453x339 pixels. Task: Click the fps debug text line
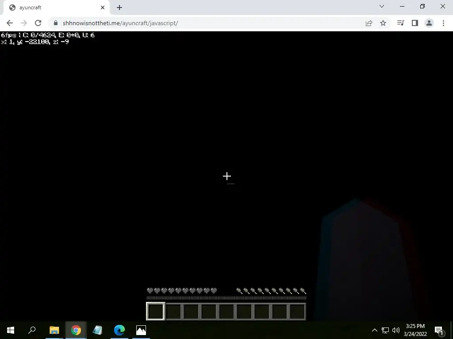[48, 35]
